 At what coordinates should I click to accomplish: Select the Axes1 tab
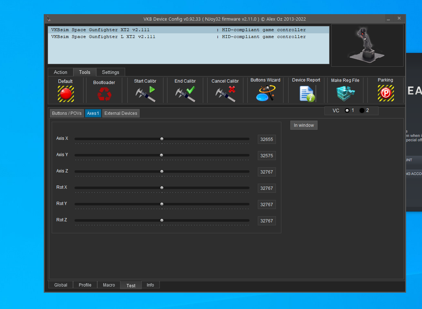93,113
